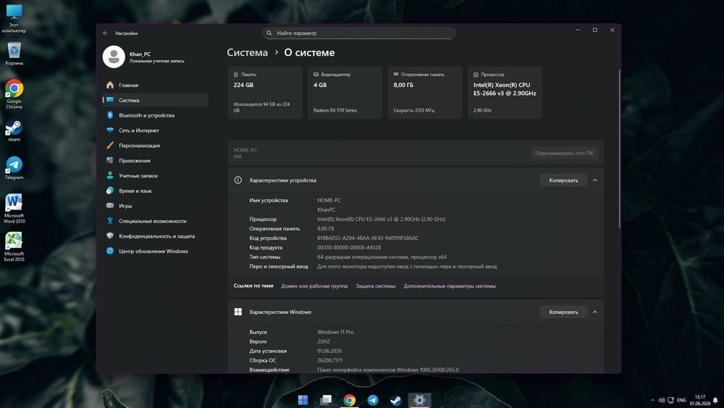Click the Приложения sidebar icon

(110, 160)
